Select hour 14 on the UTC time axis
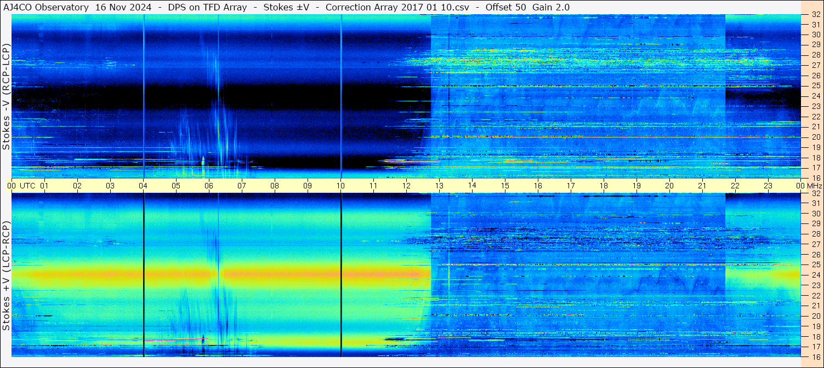Screen dimensions: 824x368 click(x=472, y=186)
